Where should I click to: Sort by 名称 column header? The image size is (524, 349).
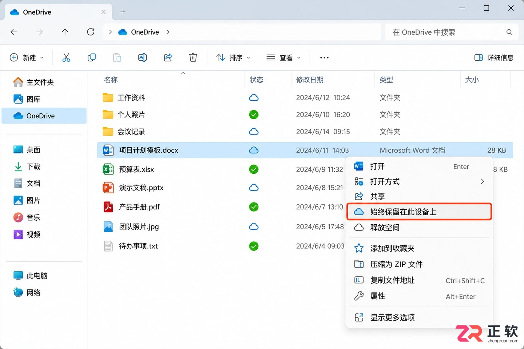111,80
